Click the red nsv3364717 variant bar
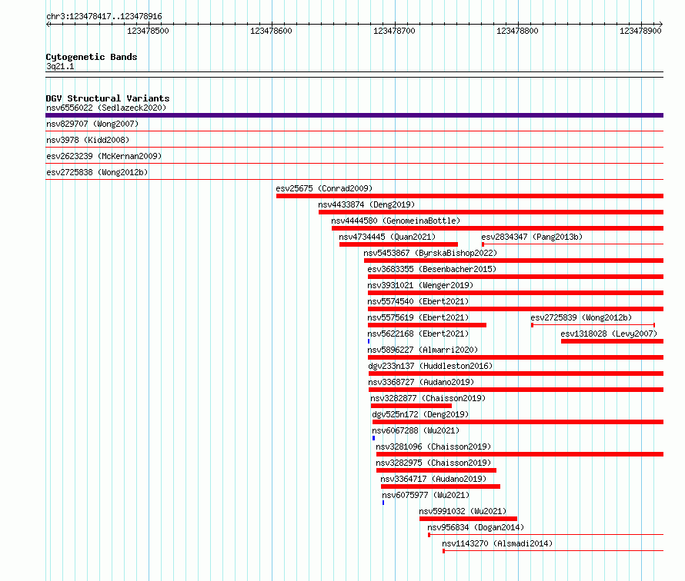 tap(440, 486)
